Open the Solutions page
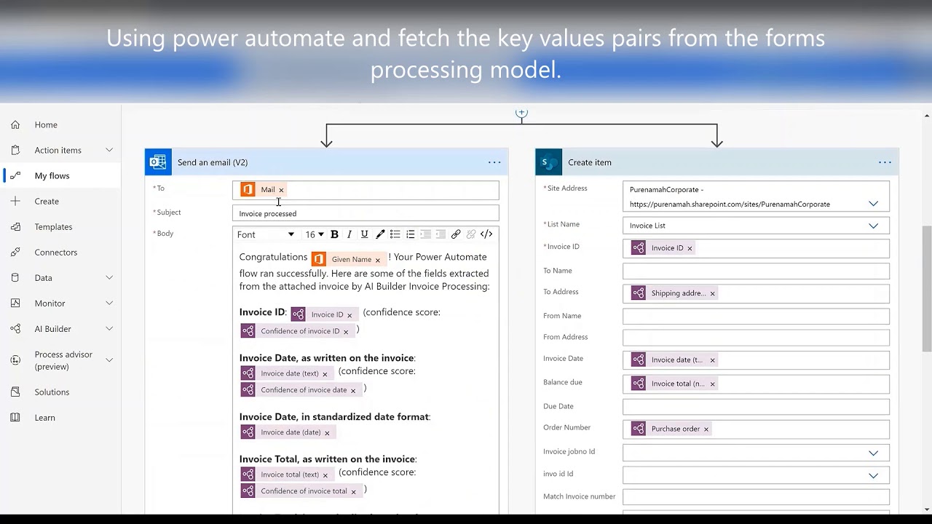This screenshot has height=524, width=932. click(52, 392)
